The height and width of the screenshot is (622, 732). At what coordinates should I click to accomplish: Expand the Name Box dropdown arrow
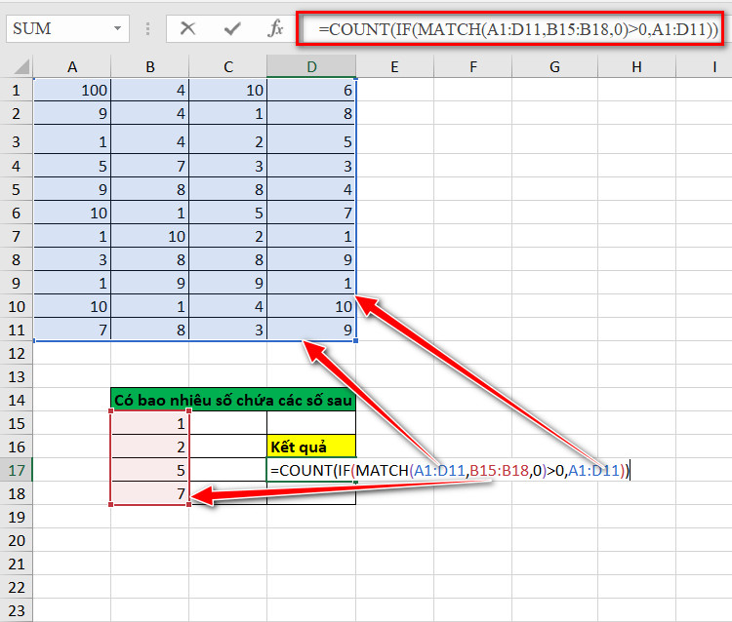[x=118, y=28]
